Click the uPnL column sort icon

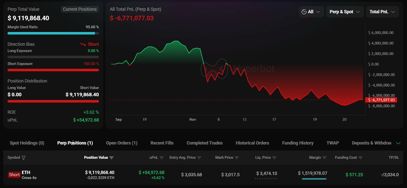[162, 158]
